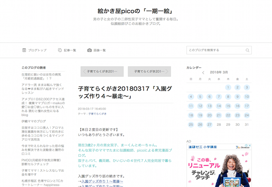Select calendar day 6
The height and width of the screenshot is (187, 272).
pos(210,97)
